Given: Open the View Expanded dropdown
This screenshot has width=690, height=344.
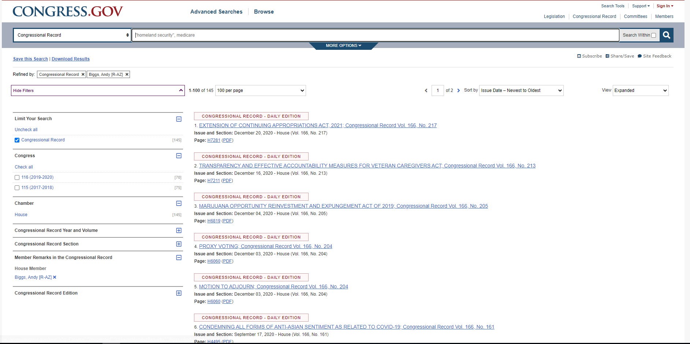Looking at the screenshot, I should coord(641,90).
